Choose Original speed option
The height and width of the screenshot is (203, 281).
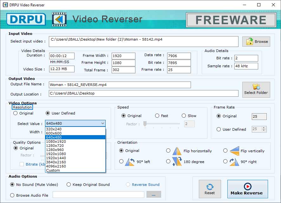pyautogui.click(x=123, y=116)
